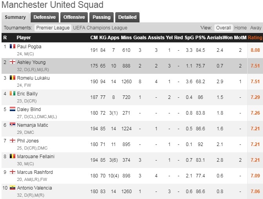Click the Marcus Rashford table row

pos(131,175)
